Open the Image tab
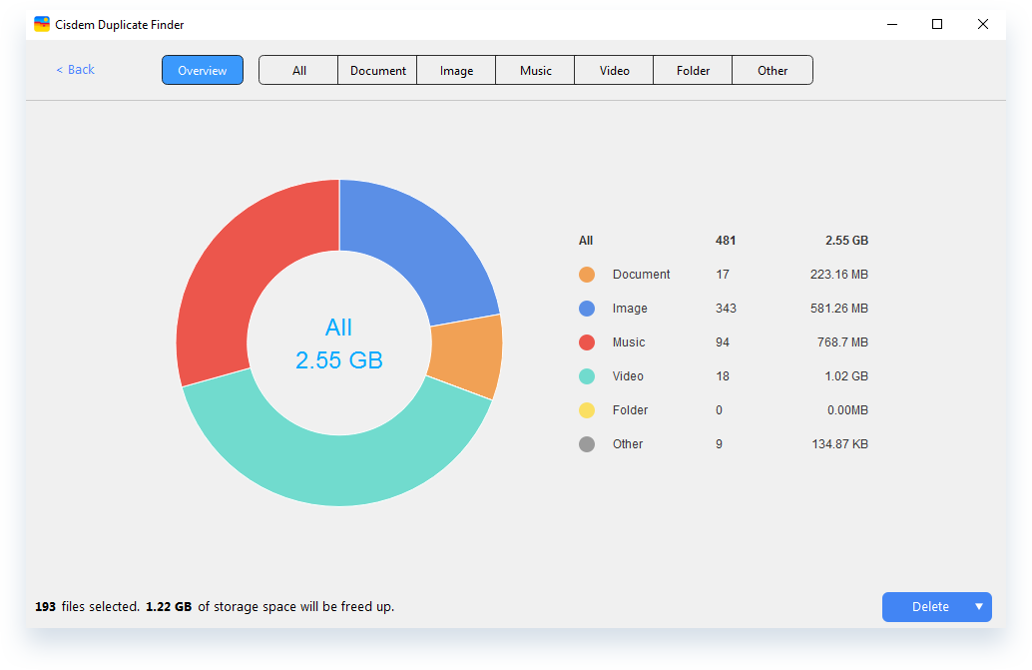Viewport: 1032px width, 670px height. (457, 71)
